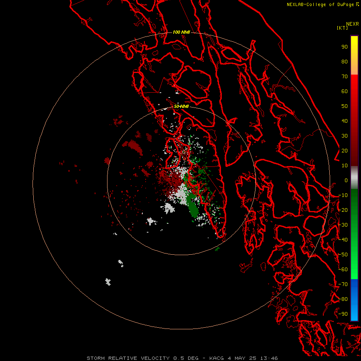
Task: Click the large solid green oval radar echo
Action: (193, 206)
